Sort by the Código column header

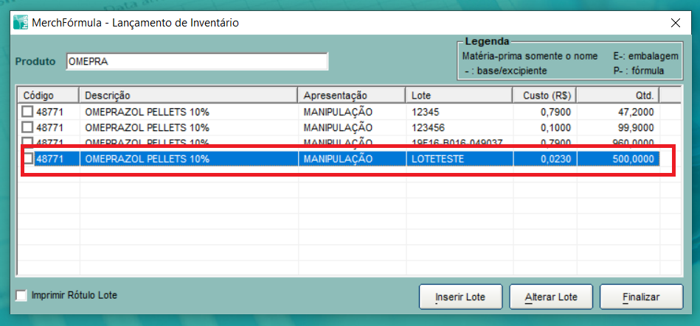pyautogui.click(x=48, y=96)
